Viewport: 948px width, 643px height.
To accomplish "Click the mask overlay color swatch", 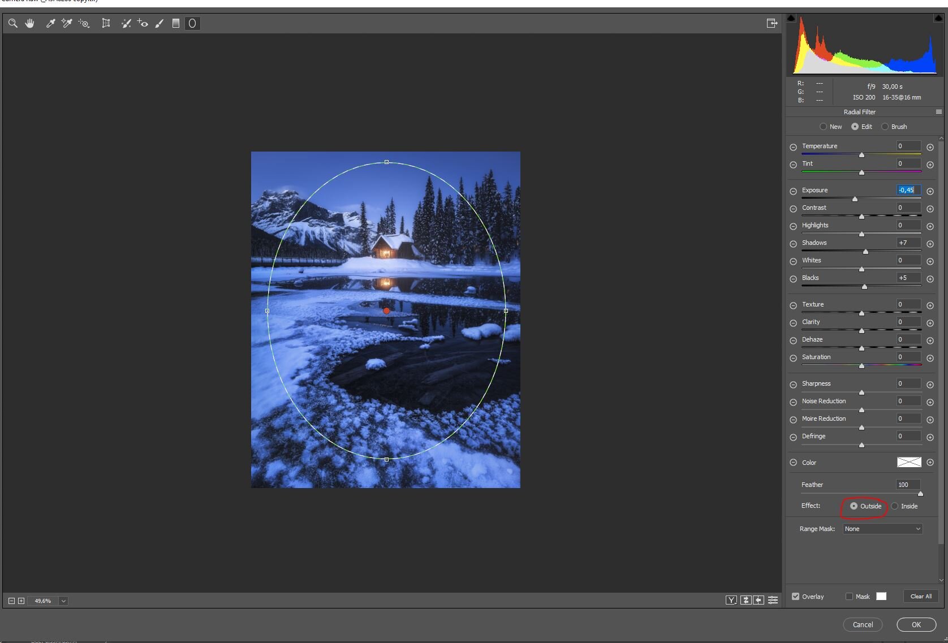I will tap(881, 596).
